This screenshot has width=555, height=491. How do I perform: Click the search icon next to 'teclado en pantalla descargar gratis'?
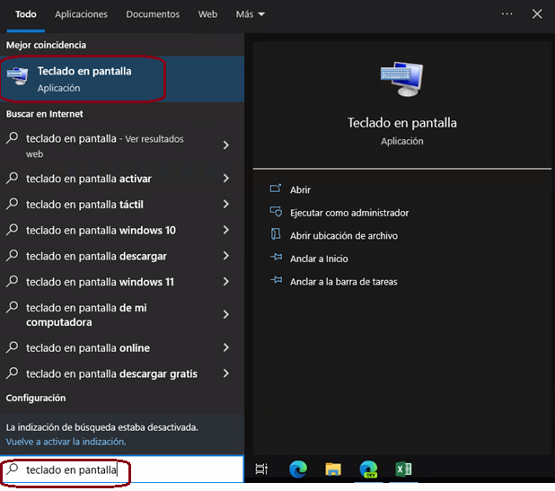[x=13, y=373]
